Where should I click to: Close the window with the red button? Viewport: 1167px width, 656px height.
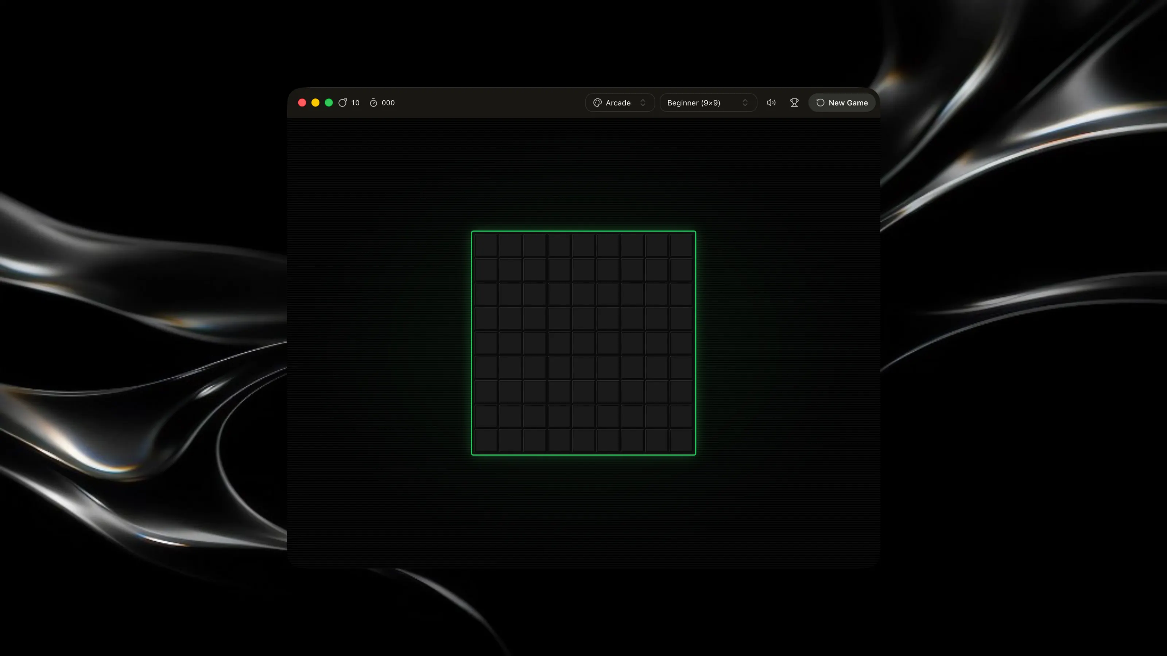click(x=302, y=103)
